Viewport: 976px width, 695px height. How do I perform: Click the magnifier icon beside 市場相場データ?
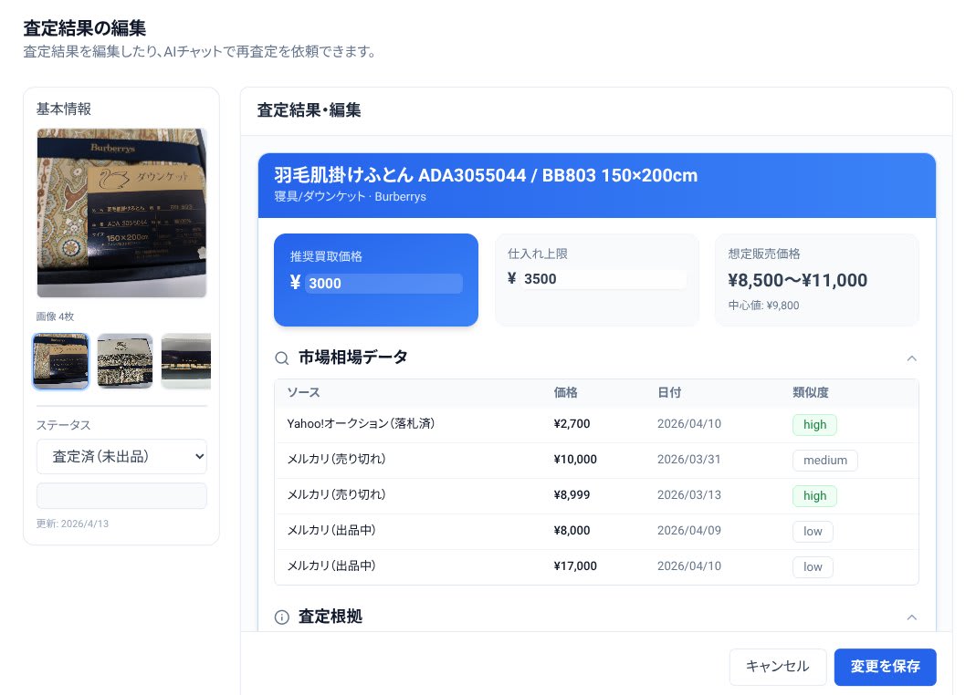pos(282,358)
